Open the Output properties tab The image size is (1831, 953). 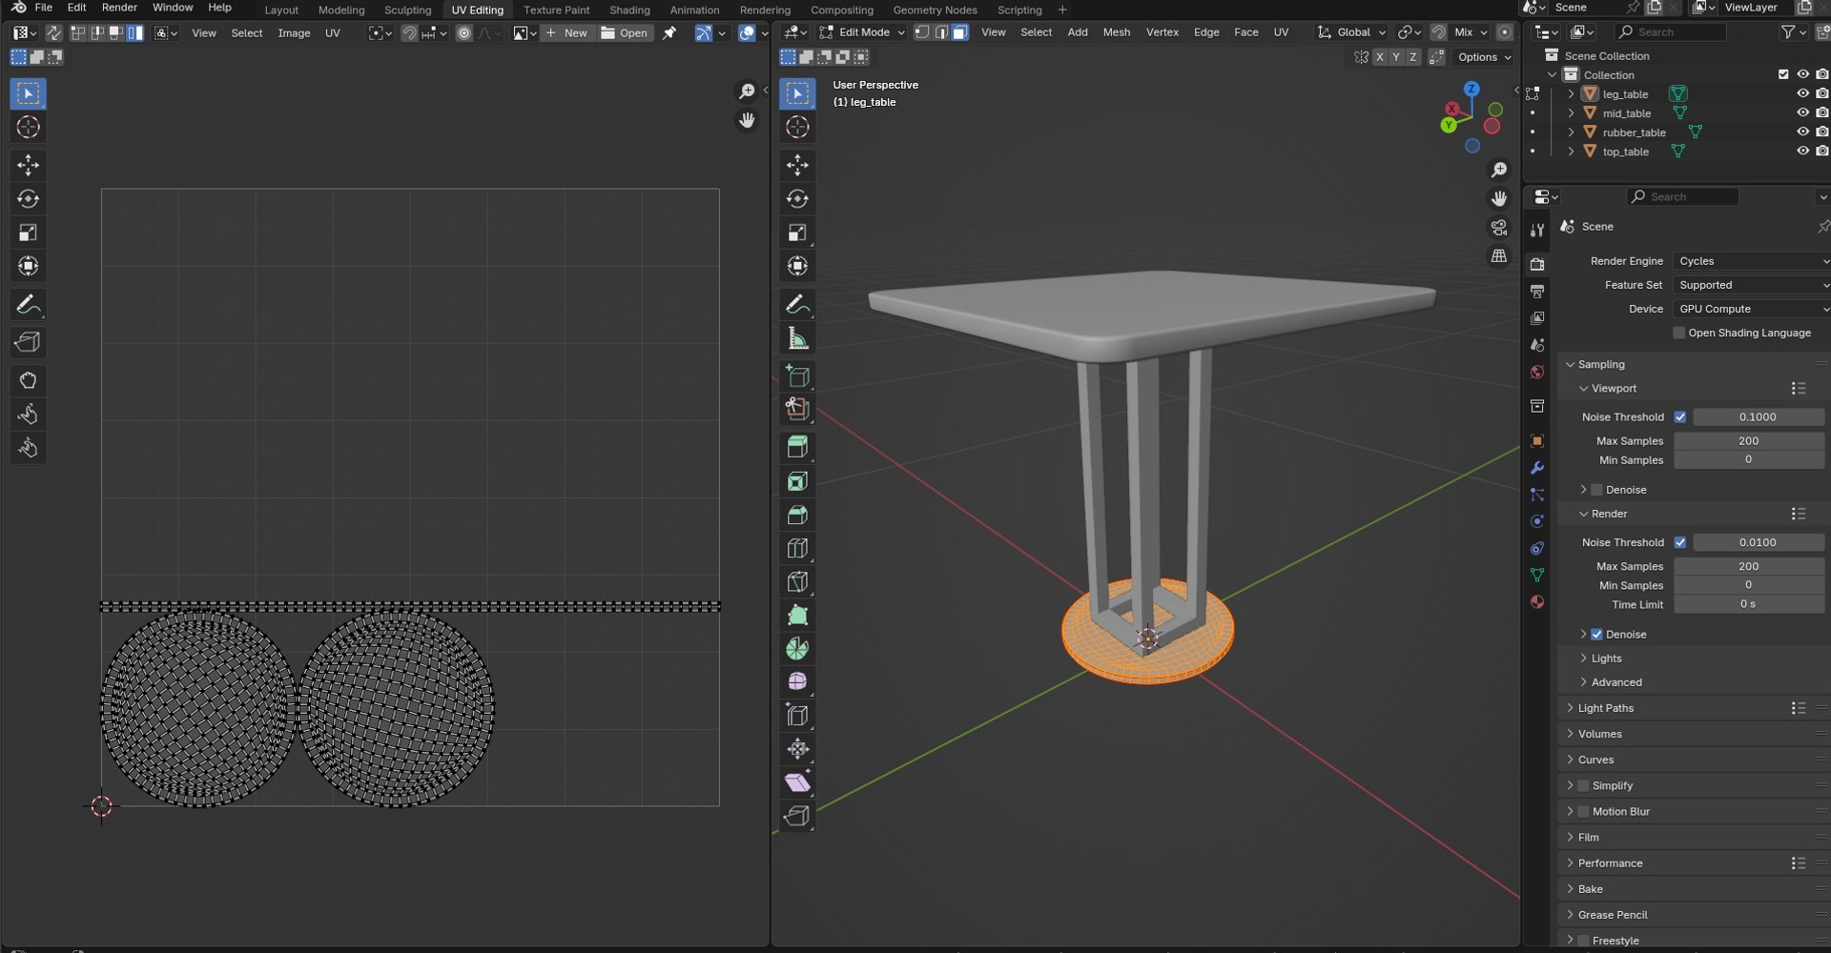point(1537,292)
